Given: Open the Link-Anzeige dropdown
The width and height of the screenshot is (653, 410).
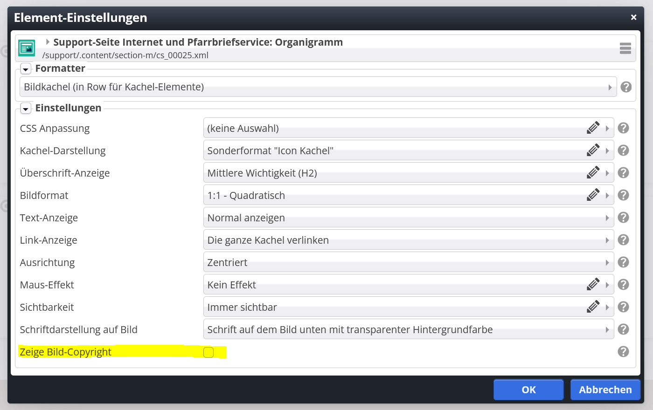Looking at the screenshot, I should (x=409, y=239).
